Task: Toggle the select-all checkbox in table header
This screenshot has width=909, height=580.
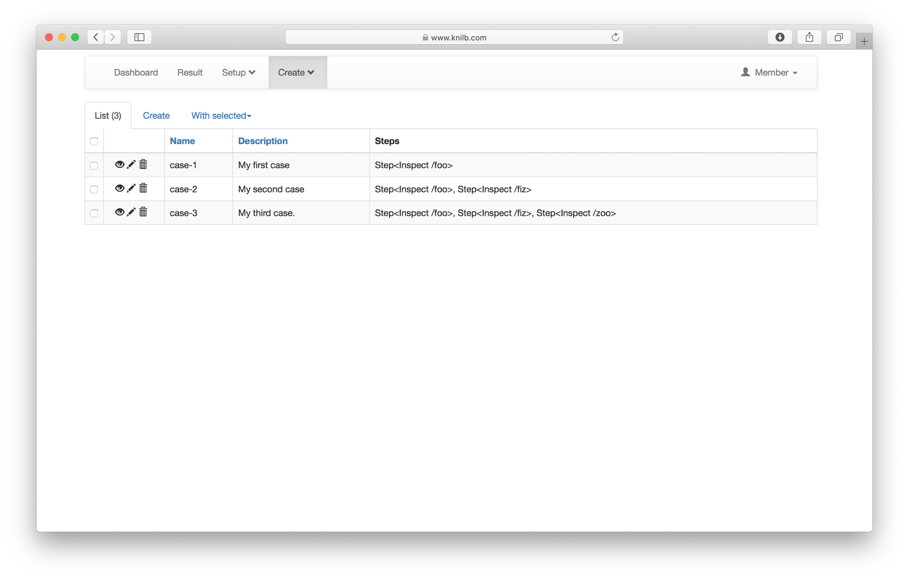Action: [x=94, y=141]
